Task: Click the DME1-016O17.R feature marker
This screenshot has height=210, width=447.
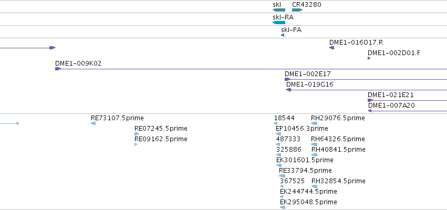Action: 331,48
